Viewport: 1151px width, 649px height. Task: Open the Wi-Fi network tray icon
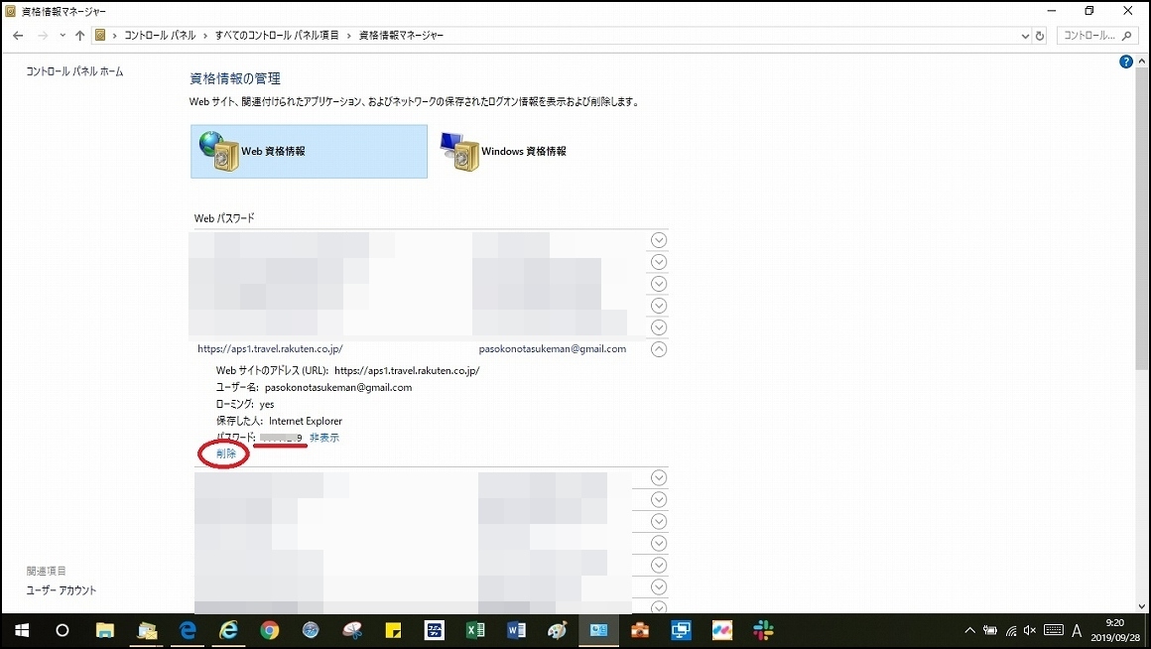click(x=1011, y=631)
